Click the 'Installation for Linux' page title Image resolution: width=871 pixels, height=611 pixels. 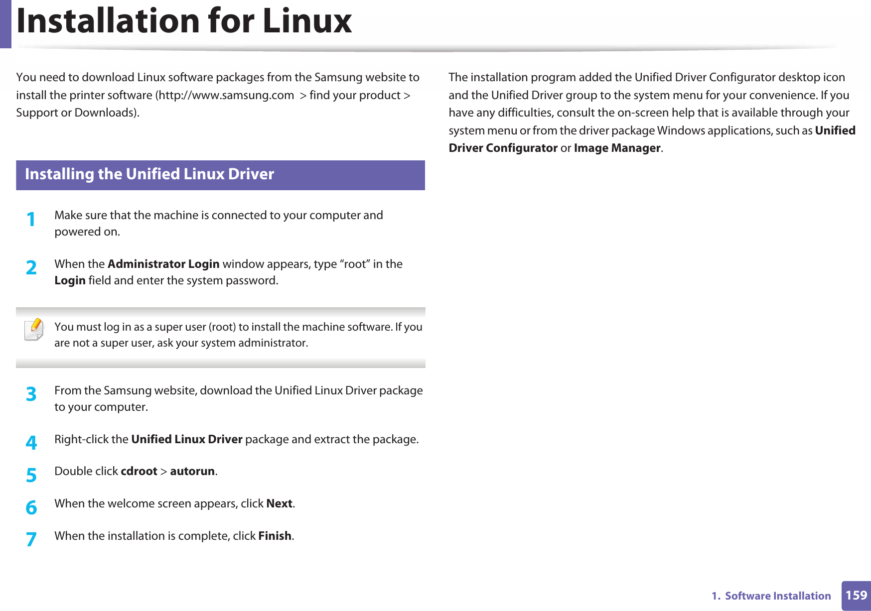[184, 21]
